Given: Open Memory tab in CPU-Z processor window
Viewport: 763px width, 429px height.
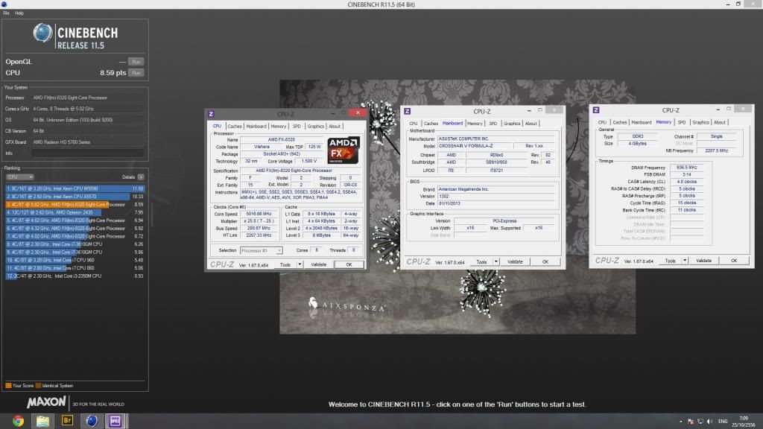Looking at the screenshot, I should point(279,127).
